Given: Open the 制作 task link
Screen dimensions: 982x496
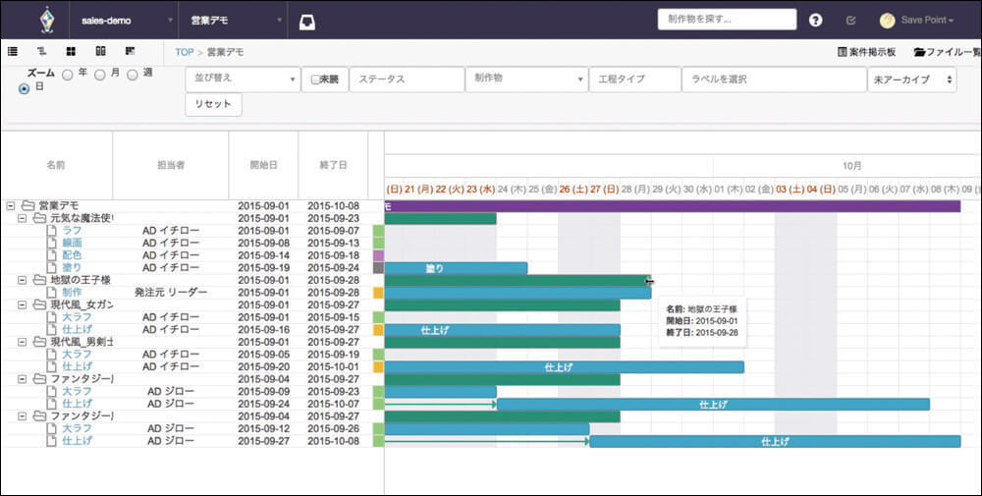Looking at the screenshot, I should tap(72, 293).
